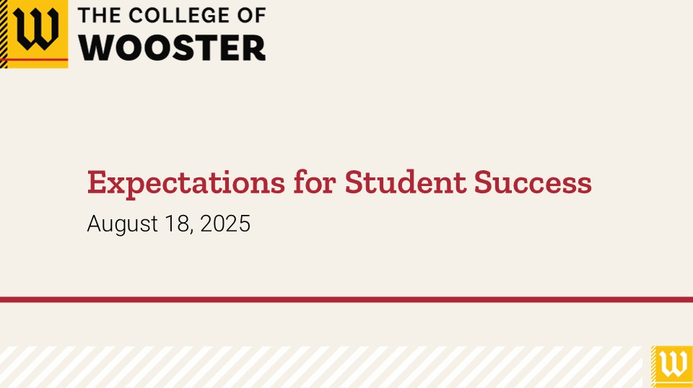Select the word Expectations in the title

coord(186,182)
